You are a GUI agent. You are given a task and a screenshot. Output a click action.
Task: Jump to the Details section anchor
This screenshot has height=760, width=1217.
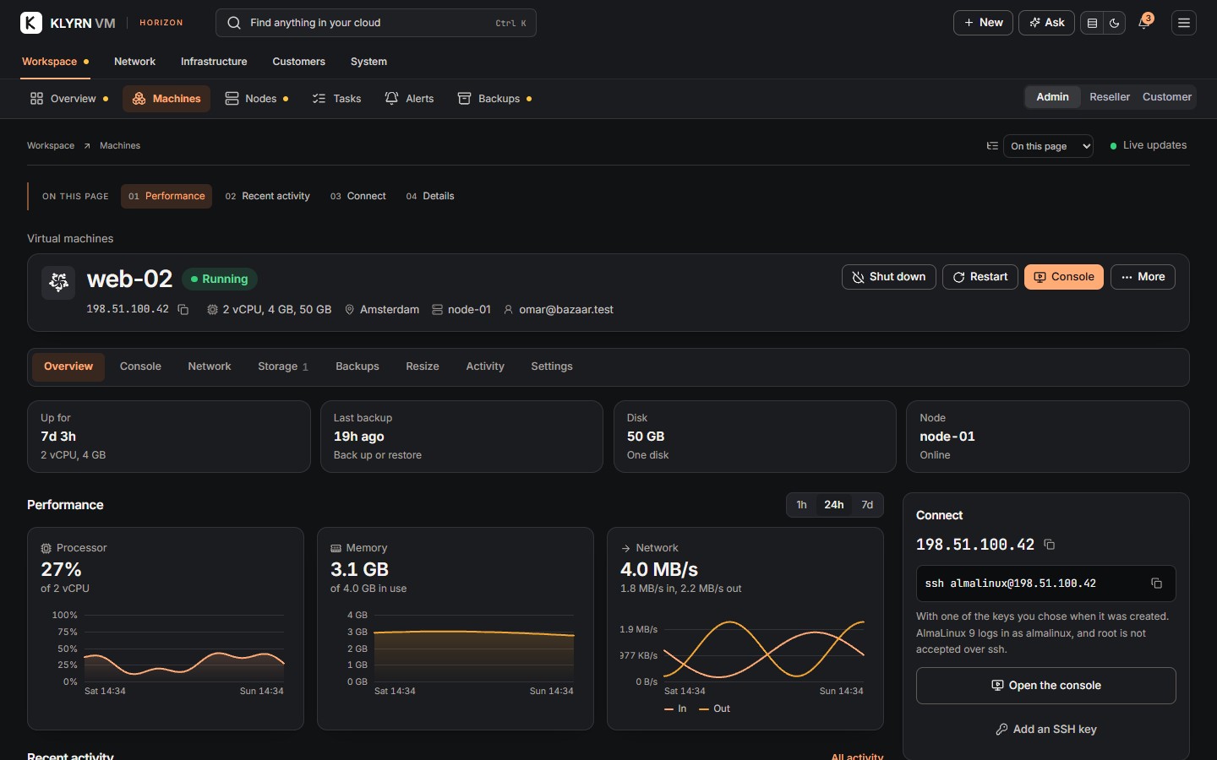coord(430,196)
